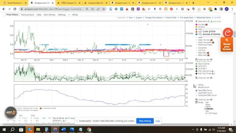The image size is (236, 133).
Task: Open the Chrome profile avatar
Action: (227, 9)
